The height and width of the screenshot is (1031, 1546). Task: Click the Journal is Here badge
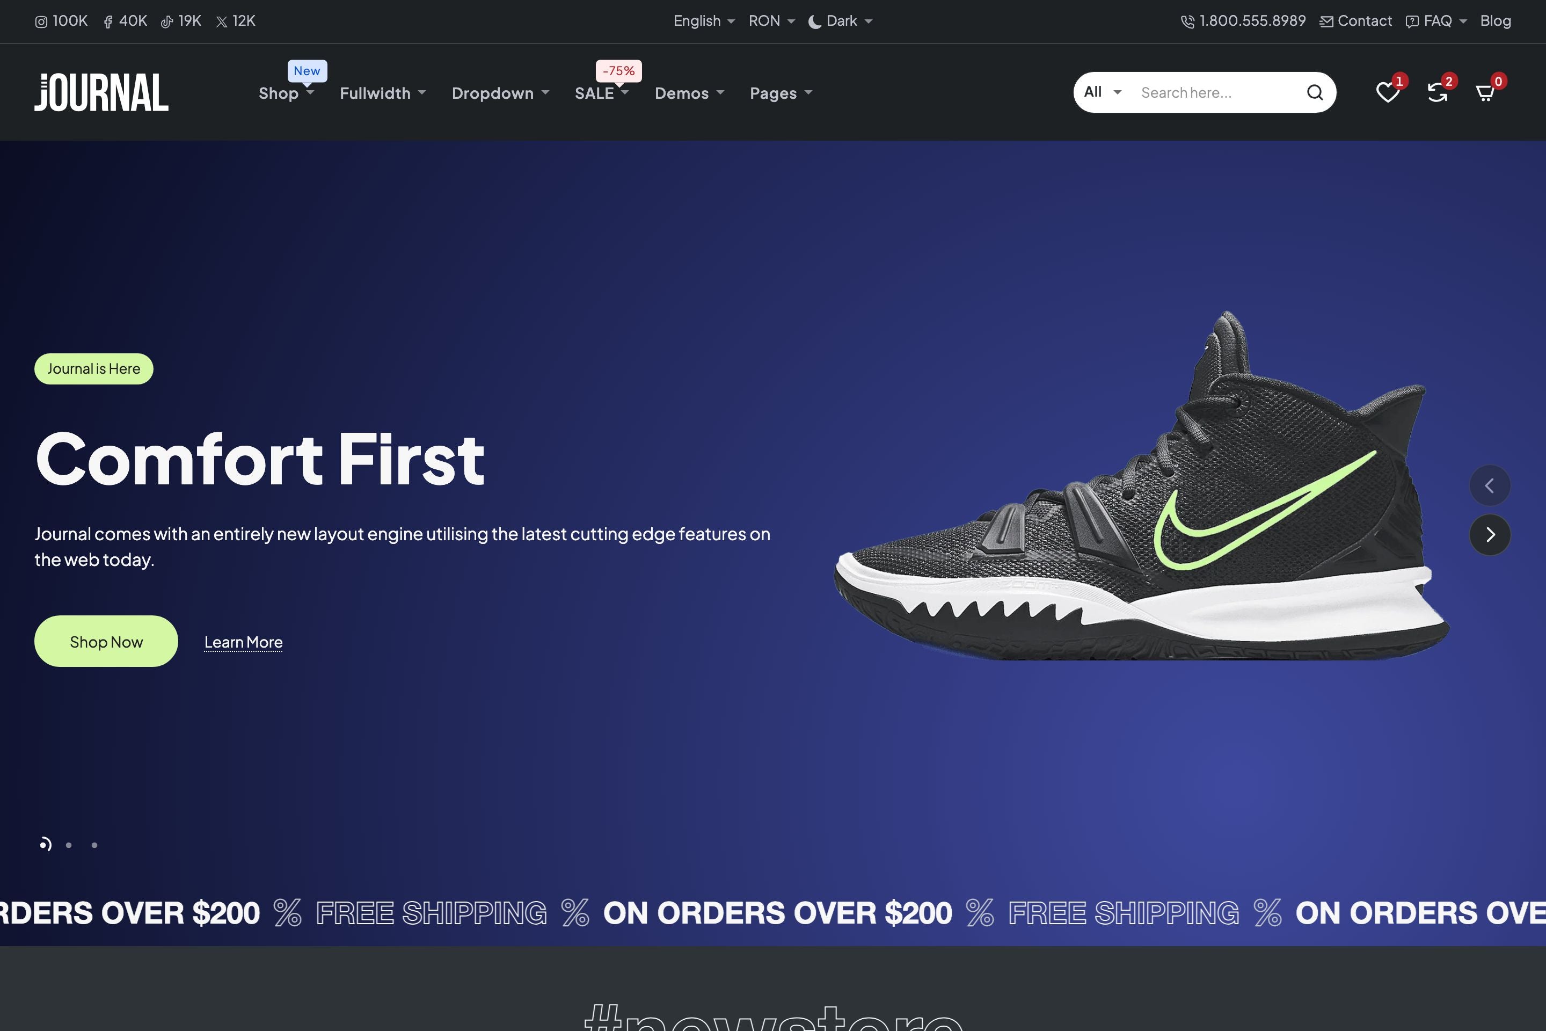click(93, 369)
